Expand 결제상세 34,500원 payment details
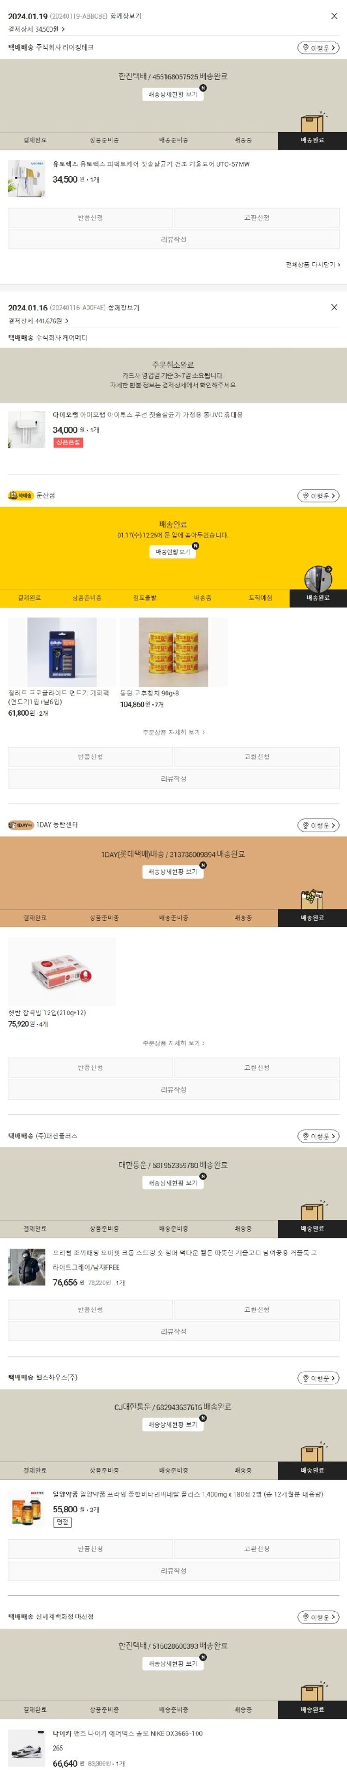The image size is (347, 1770). tap(37, 29)
